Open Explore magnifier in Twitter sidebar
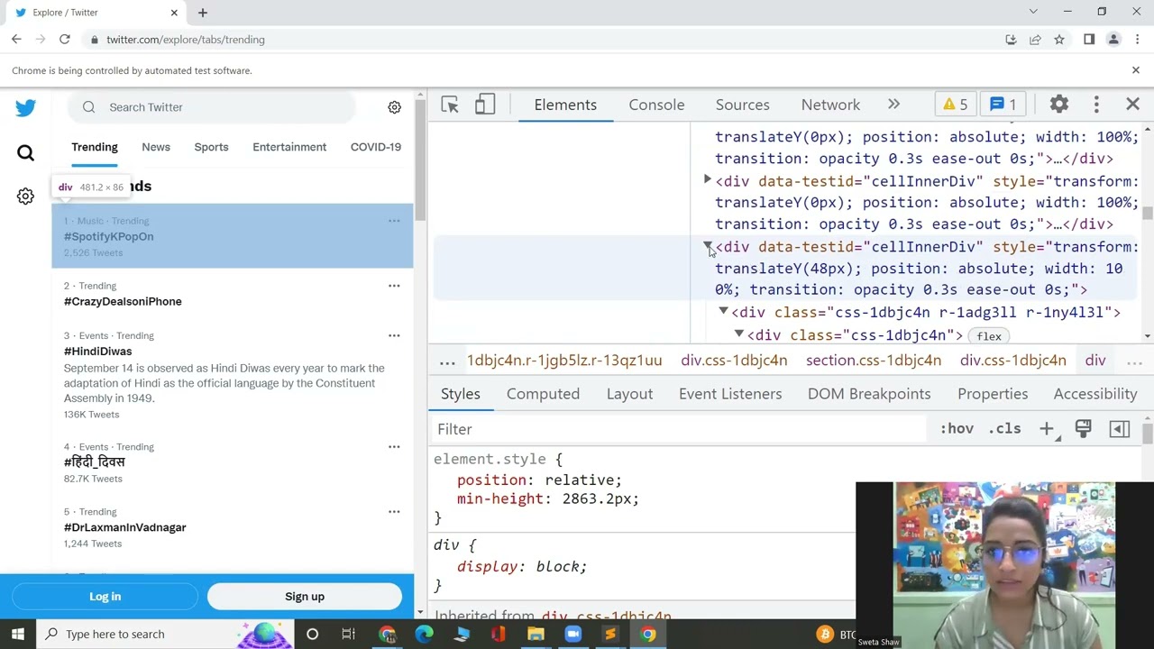Viewport: 1154px width, 649px height. pyautogui.click(x=25, y=152)
